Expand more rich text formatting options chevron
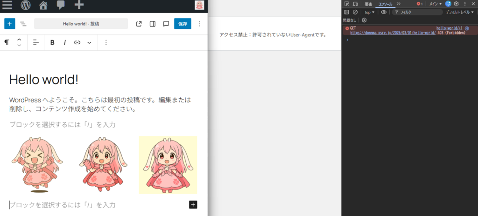The width and height of the screenshot is (478, 216). [89, 42]
